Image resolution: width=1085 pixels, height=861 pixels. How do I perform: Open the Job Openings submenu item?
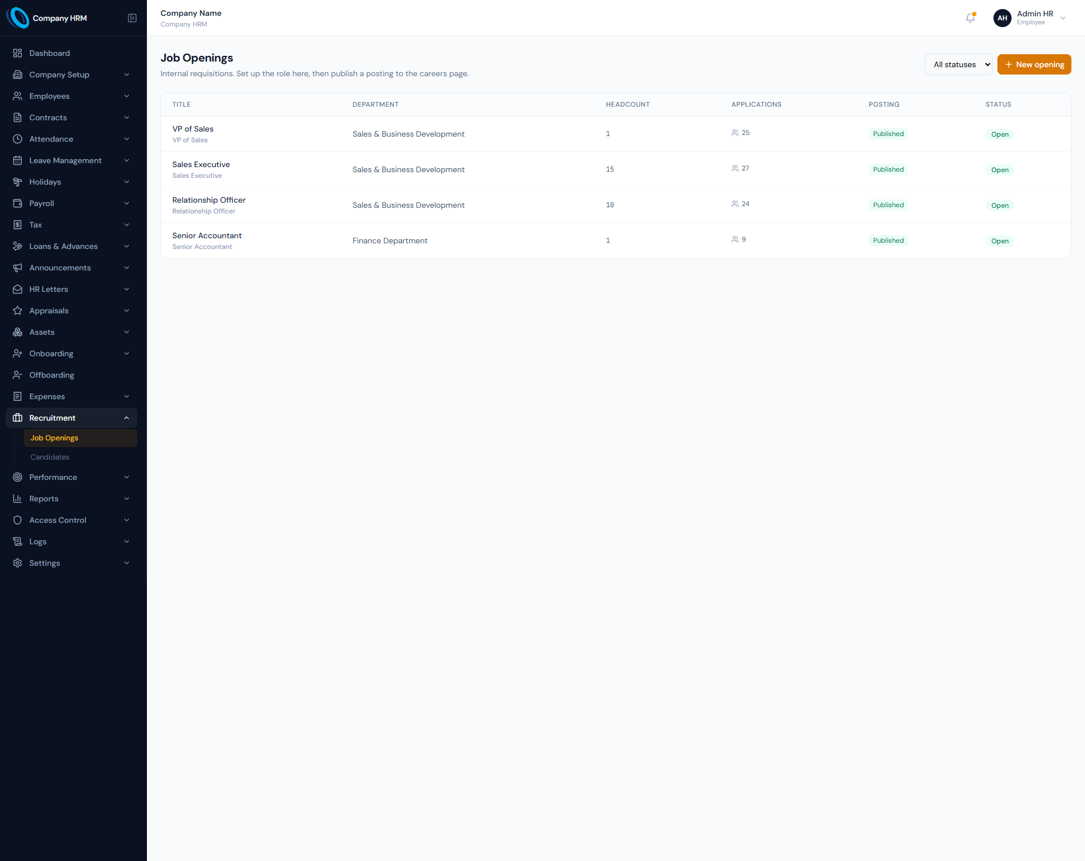(x=80, y=438)
